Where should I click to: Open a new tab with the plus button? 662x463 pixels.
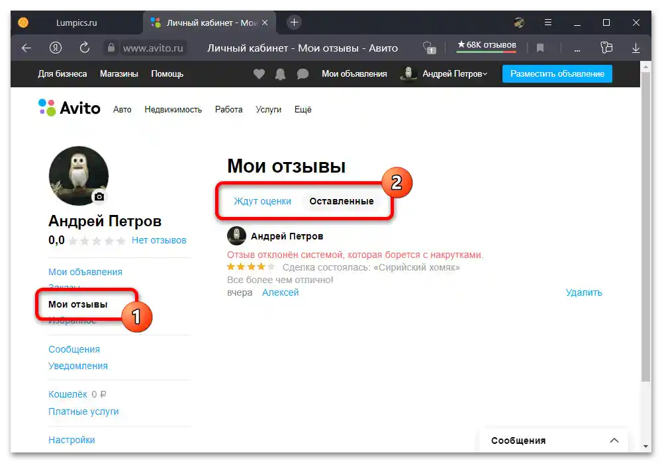click(294, 22)
